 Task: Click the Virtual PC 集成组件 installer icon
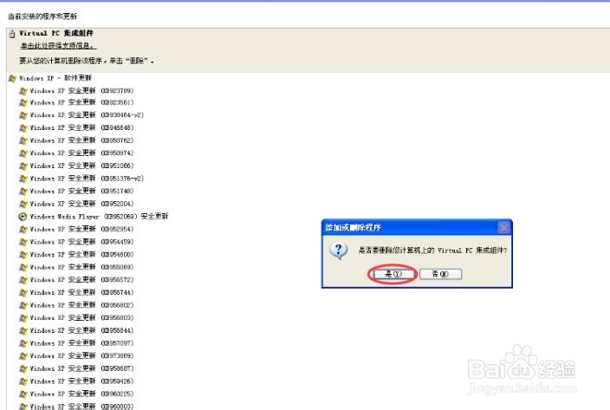(12, 34)
